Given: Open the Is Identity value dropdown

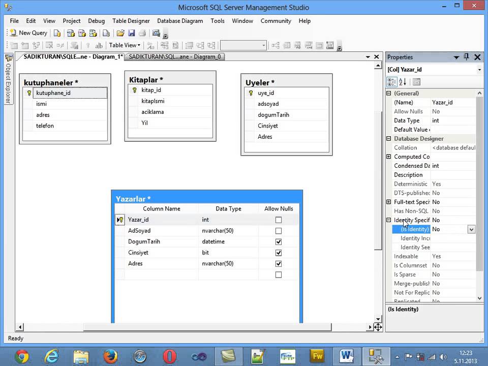Looking at the screenshot, I should (471, 229).
